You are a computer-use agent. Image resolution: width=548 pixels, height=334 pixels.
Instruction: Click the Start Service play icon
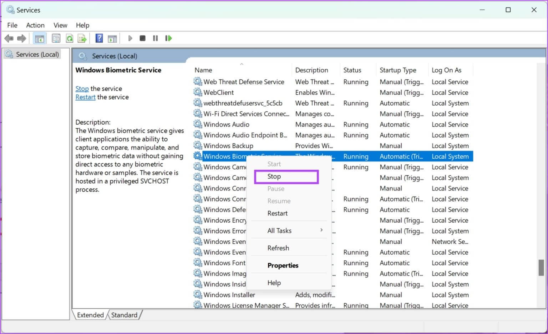pos(130,38)
